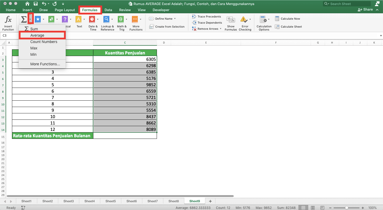Open the Developer ribbon tab
Viewport: 383px width, 210px height.
161,10
